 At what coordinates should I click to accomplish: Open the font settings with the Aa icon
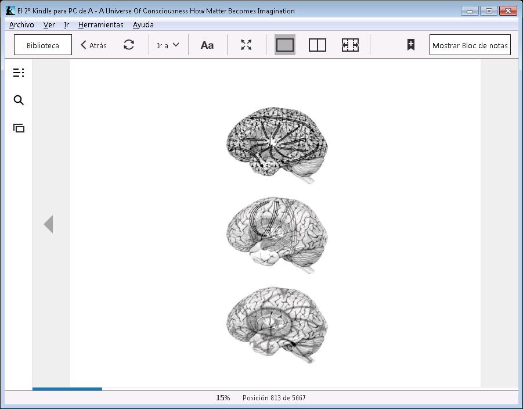pyautogui.click(x=207, y=45)
